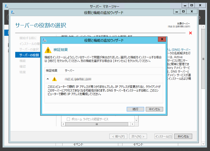Click the roles list down scroll arrow
This screenshot has height=151, width=210.
(x=136, y=120)
